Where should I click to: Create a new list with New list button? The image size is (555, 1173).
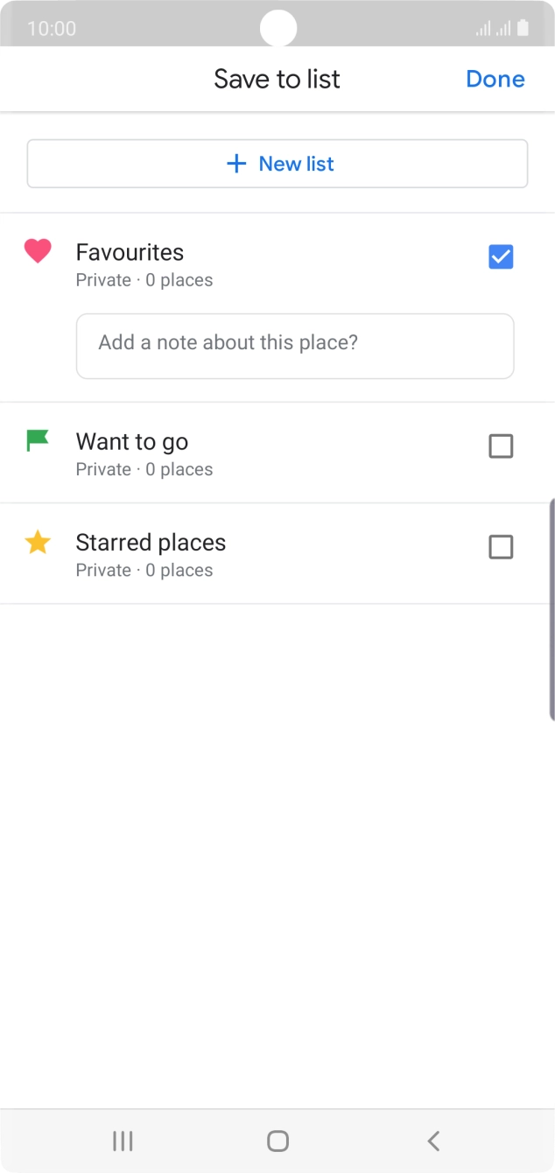click(x=277, y=164)
